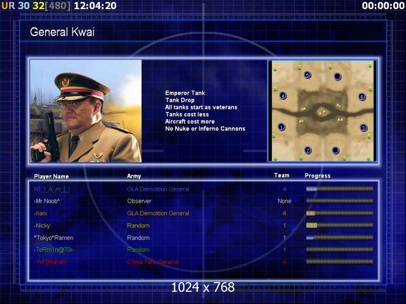Click the 'All tanks start as veterans' line
Screen dimensions: 406x304
point(201,107)
